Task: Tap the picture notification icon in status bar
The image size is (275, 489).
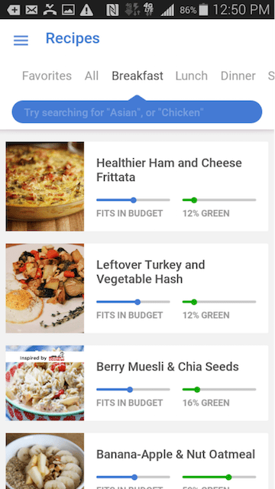Action: click(x=68, y=10)
